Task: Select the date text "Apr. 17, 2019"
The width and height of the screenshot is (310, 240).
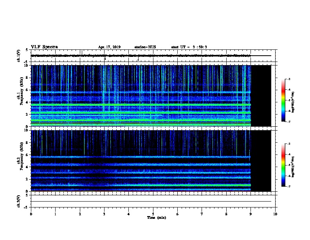Action: (x=109, y=47)
